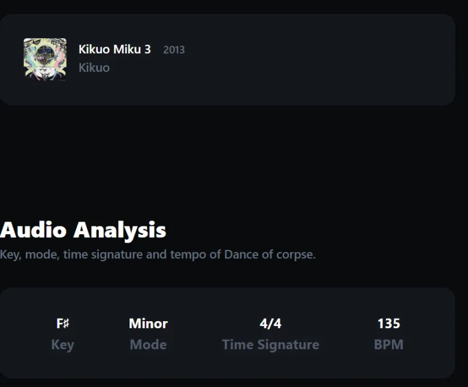Select the 2013 release year text
Screen dimensions: 468x387
[x=174, y=50]
